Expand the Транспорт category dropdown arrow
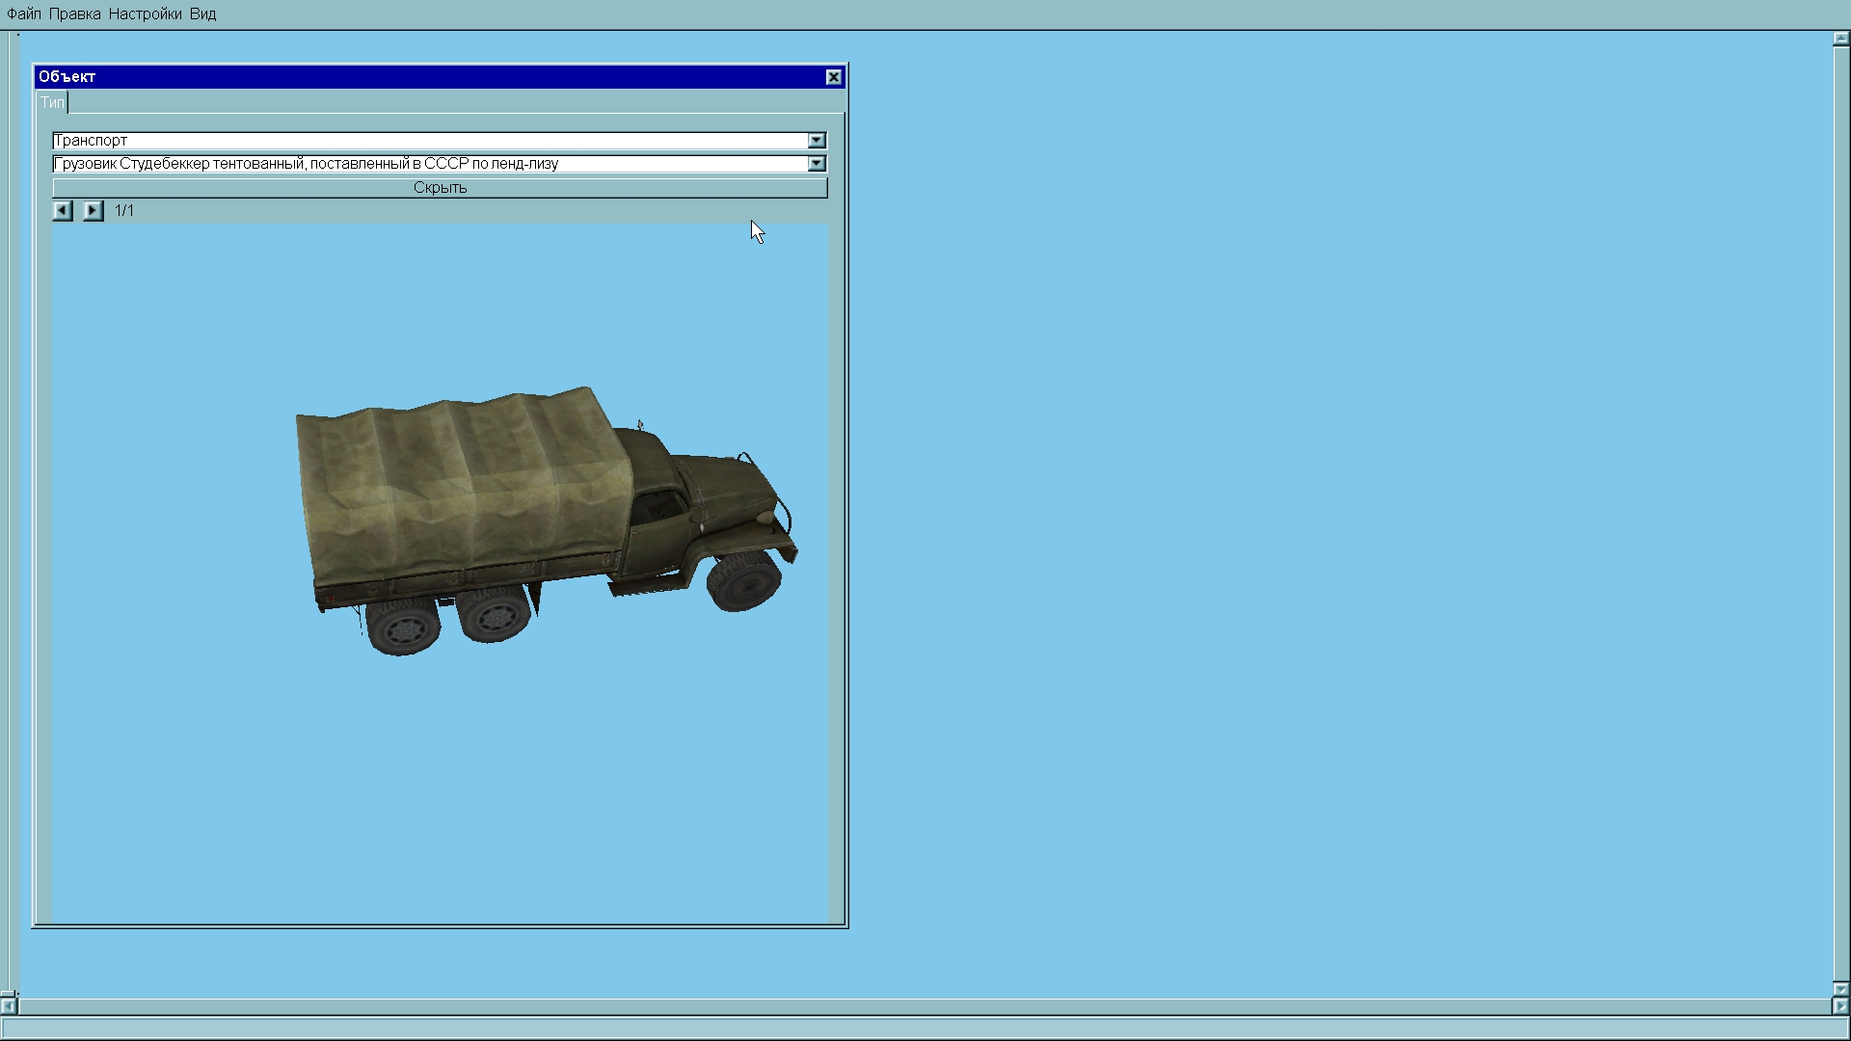Image resolution: width=1851 pixels, height=1041 pixels. pyautogui.click(x=817, y=141)
